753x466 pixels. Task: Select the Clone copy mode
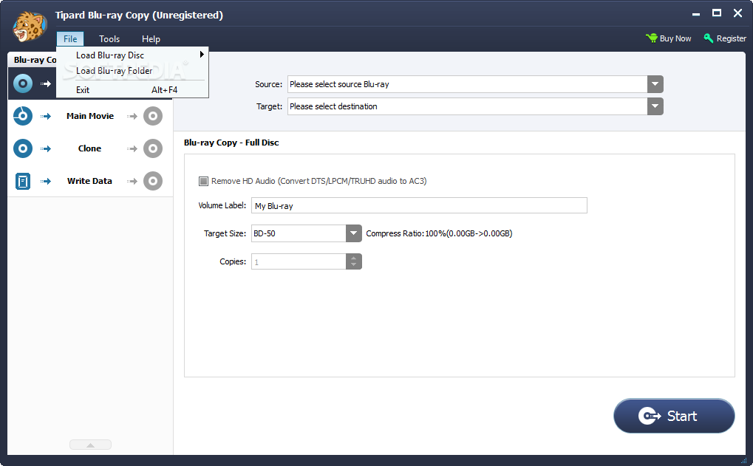[90, 148]
